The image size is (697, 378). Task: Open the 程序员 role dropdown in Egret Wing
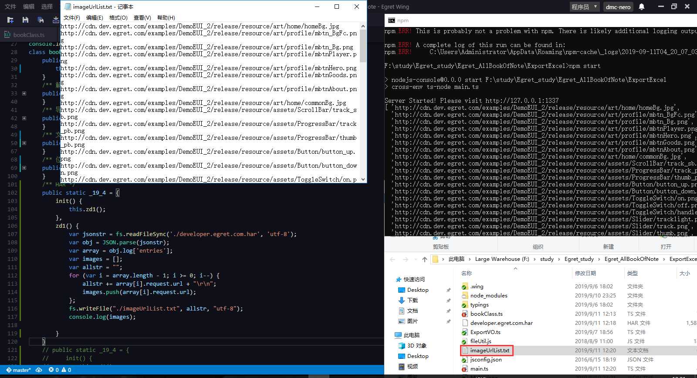(x=585, y=7)
